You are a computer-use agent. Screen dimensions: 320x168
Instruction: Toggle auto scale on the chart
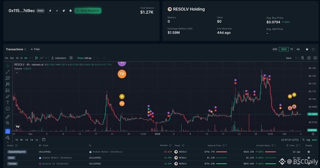314,140
